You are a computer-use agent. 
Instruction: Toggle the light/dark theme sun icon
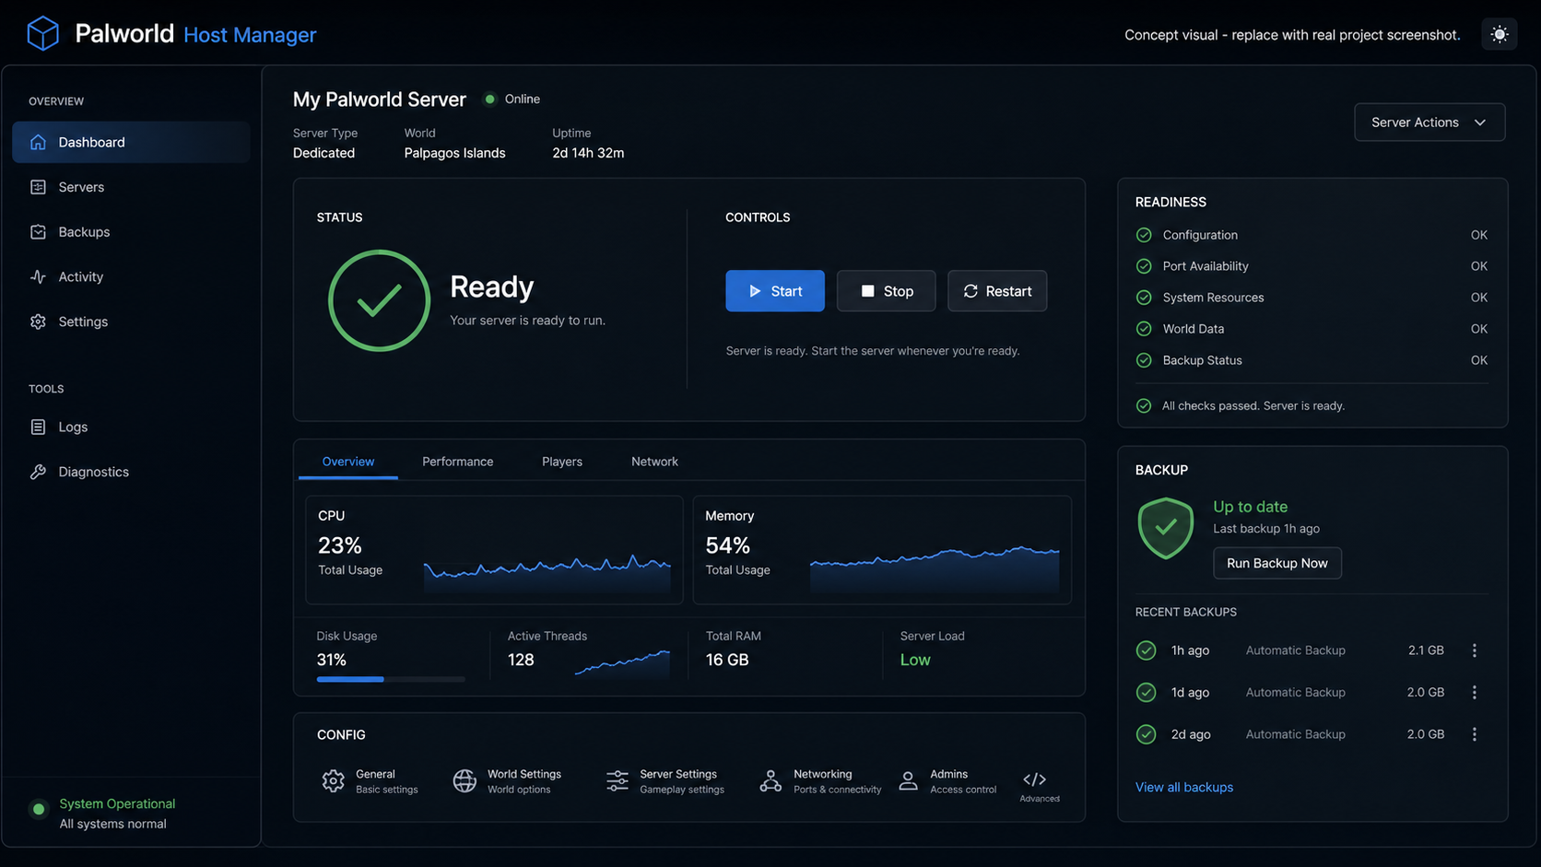pyautogui.click(x=1500, y=34)
